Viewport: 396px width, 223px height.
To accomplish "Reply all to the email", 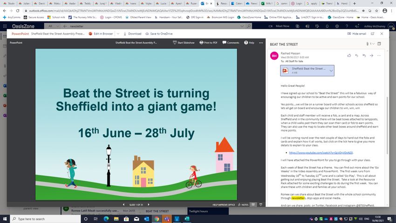I will point(364,56).
